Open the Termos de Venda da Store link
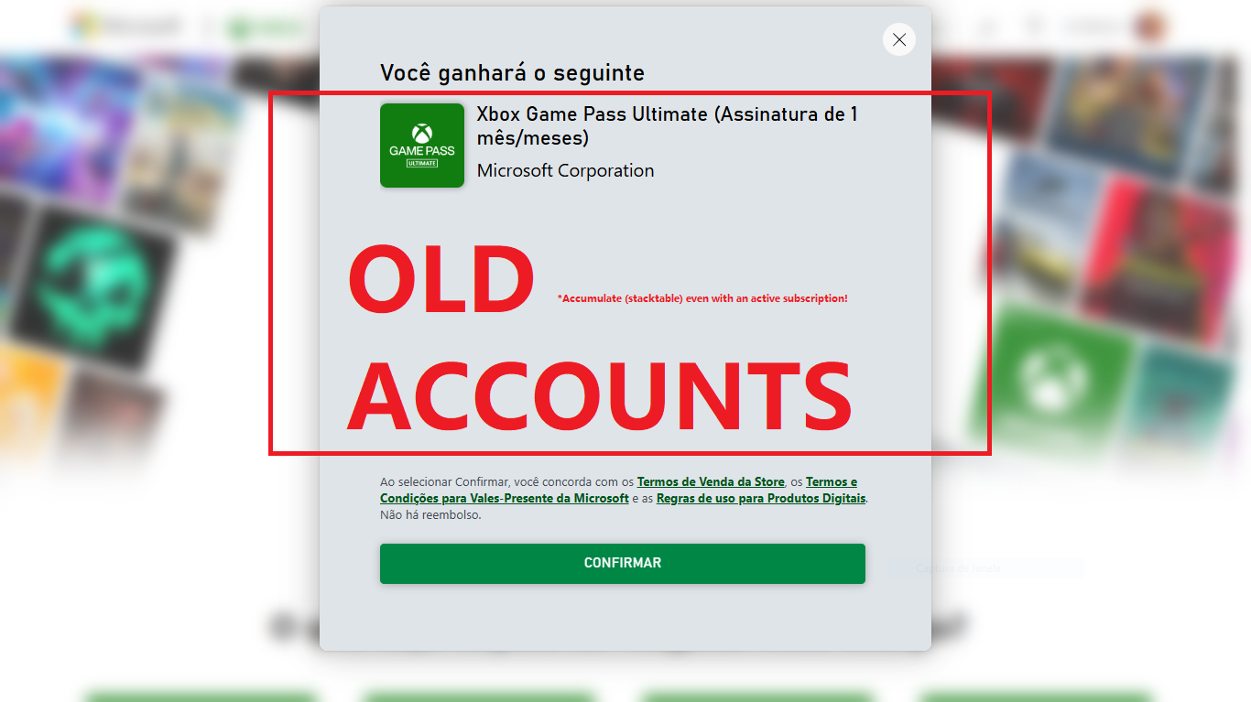 711,482
